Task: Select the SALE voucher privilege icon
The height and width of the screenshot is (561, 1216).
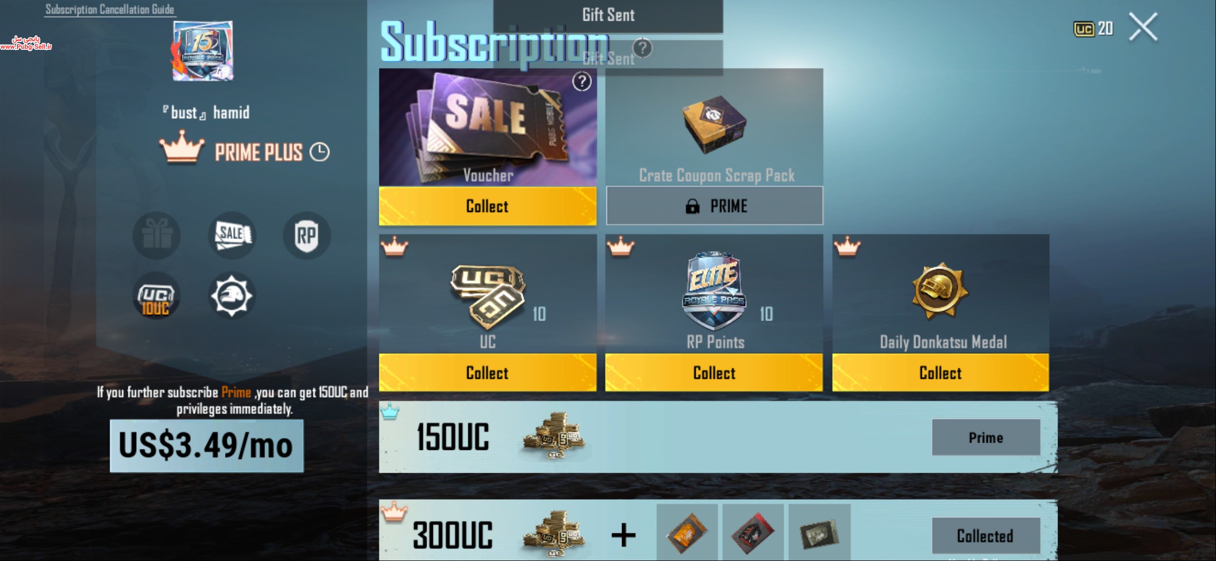Action: 232,235
